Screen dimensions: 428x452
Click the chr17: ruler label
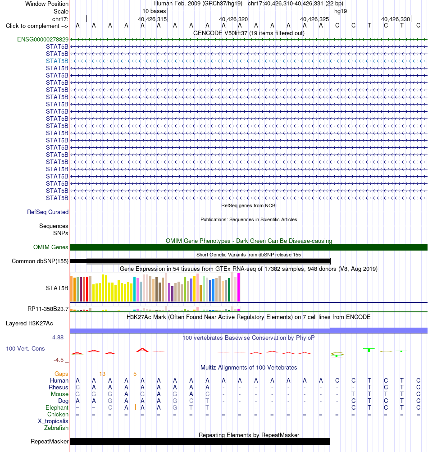pyautogui.click(x=60, y=19)
